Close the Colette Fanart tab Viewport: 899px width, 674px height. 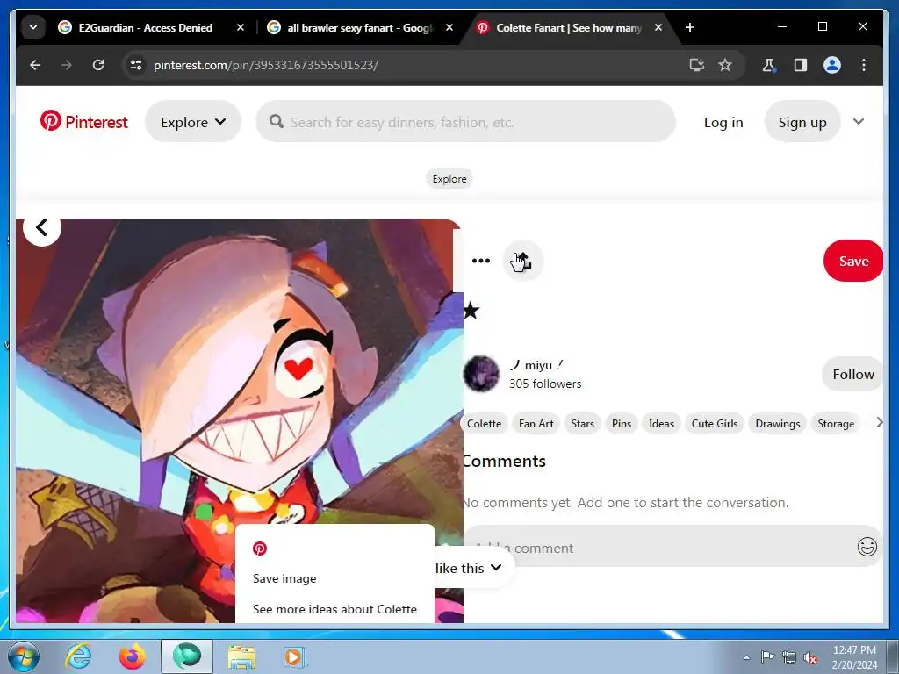pyautogui.click(x=658, y=27)
